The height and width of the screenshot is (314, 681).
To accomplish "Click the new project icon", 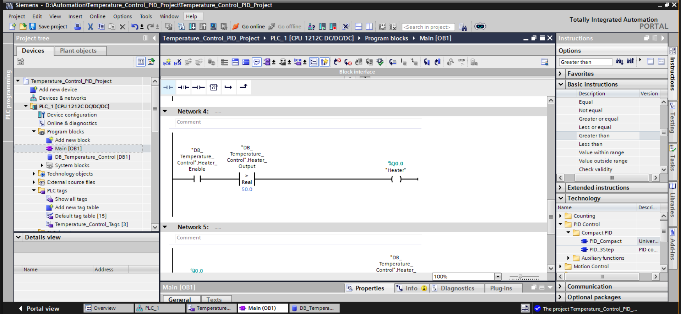I will pyautogui.click(x=13, y=27).
